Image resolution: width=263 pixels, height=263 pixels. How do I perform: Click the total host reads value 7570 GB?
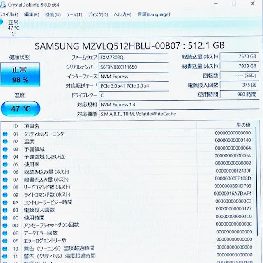[239, 56]
